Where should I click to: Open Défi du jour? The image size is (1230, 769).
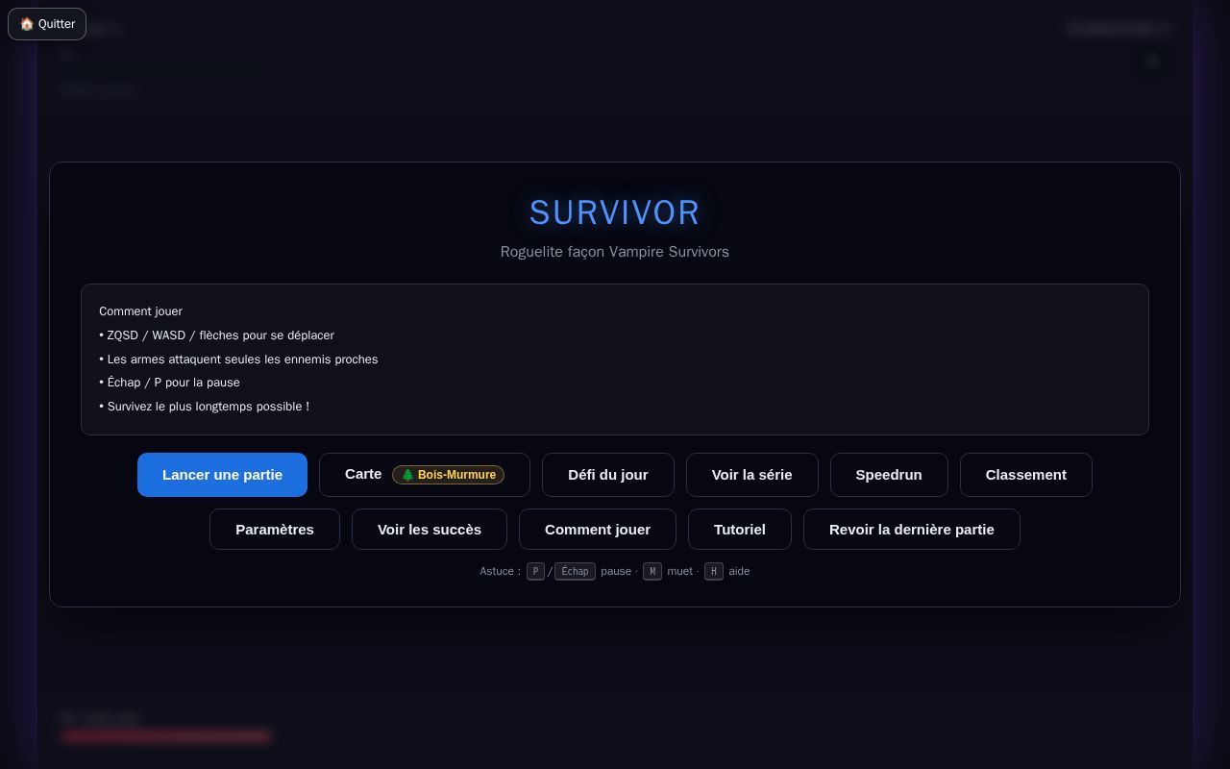tap(608, 475)
